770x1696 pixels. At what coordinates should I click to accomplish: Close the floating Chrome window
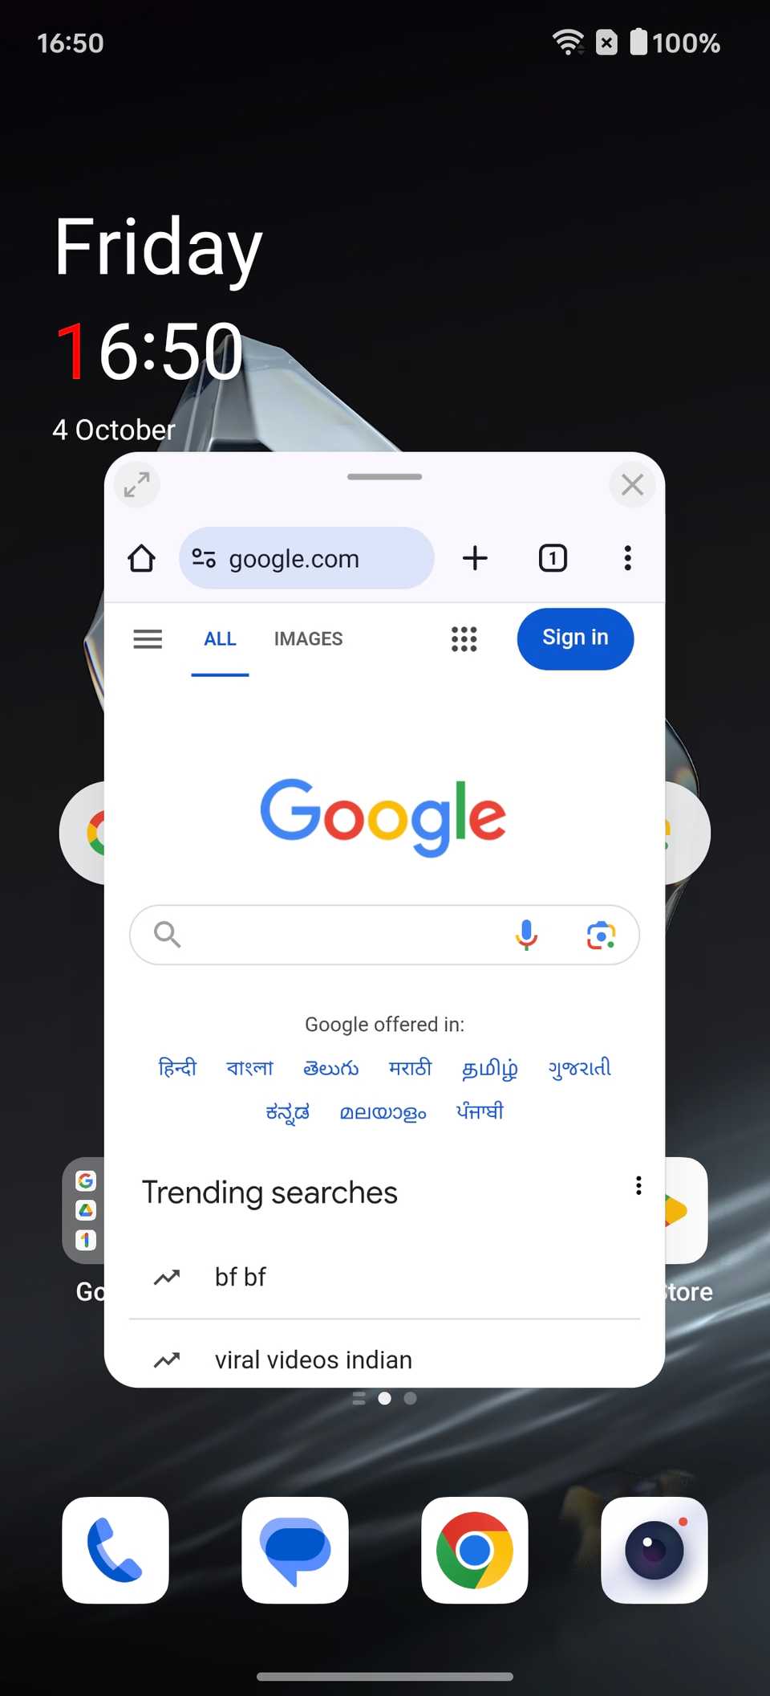click(633, 485)
